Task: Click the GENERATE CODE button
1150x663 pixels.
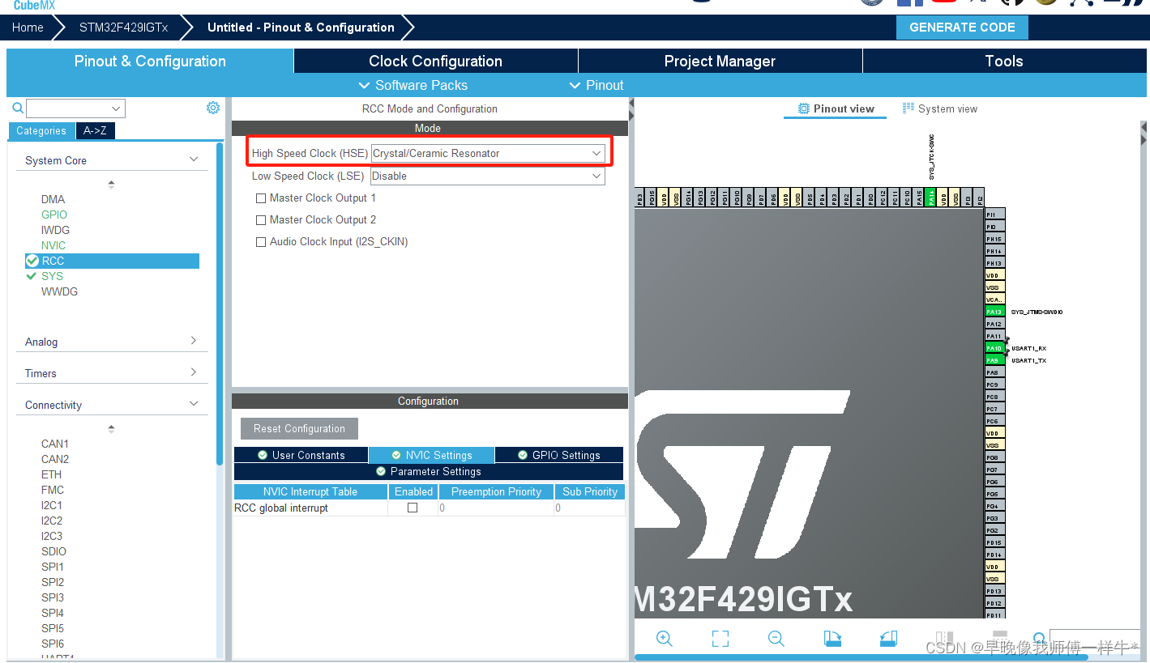Action: click(962, 27)
